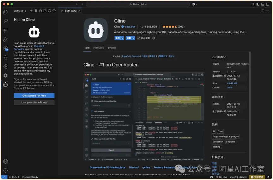Open Cline task history icon
This screenshot has height=180, width=273.
(40, 11)
